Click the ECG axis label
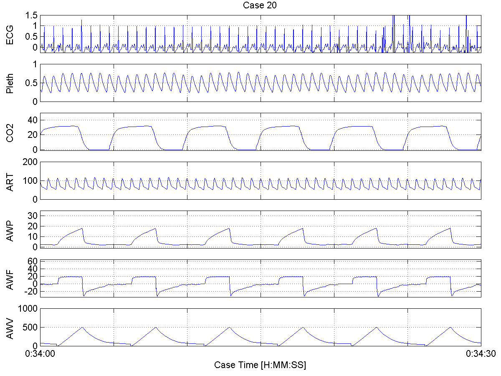501x376 pixels. (x=10, y=34)
